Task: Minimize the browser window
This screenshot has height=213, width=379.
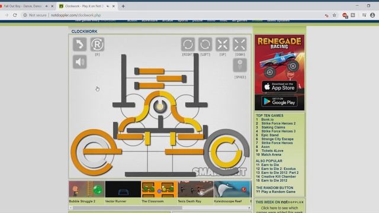Action: pyautogui.click(x=357, y=5)
